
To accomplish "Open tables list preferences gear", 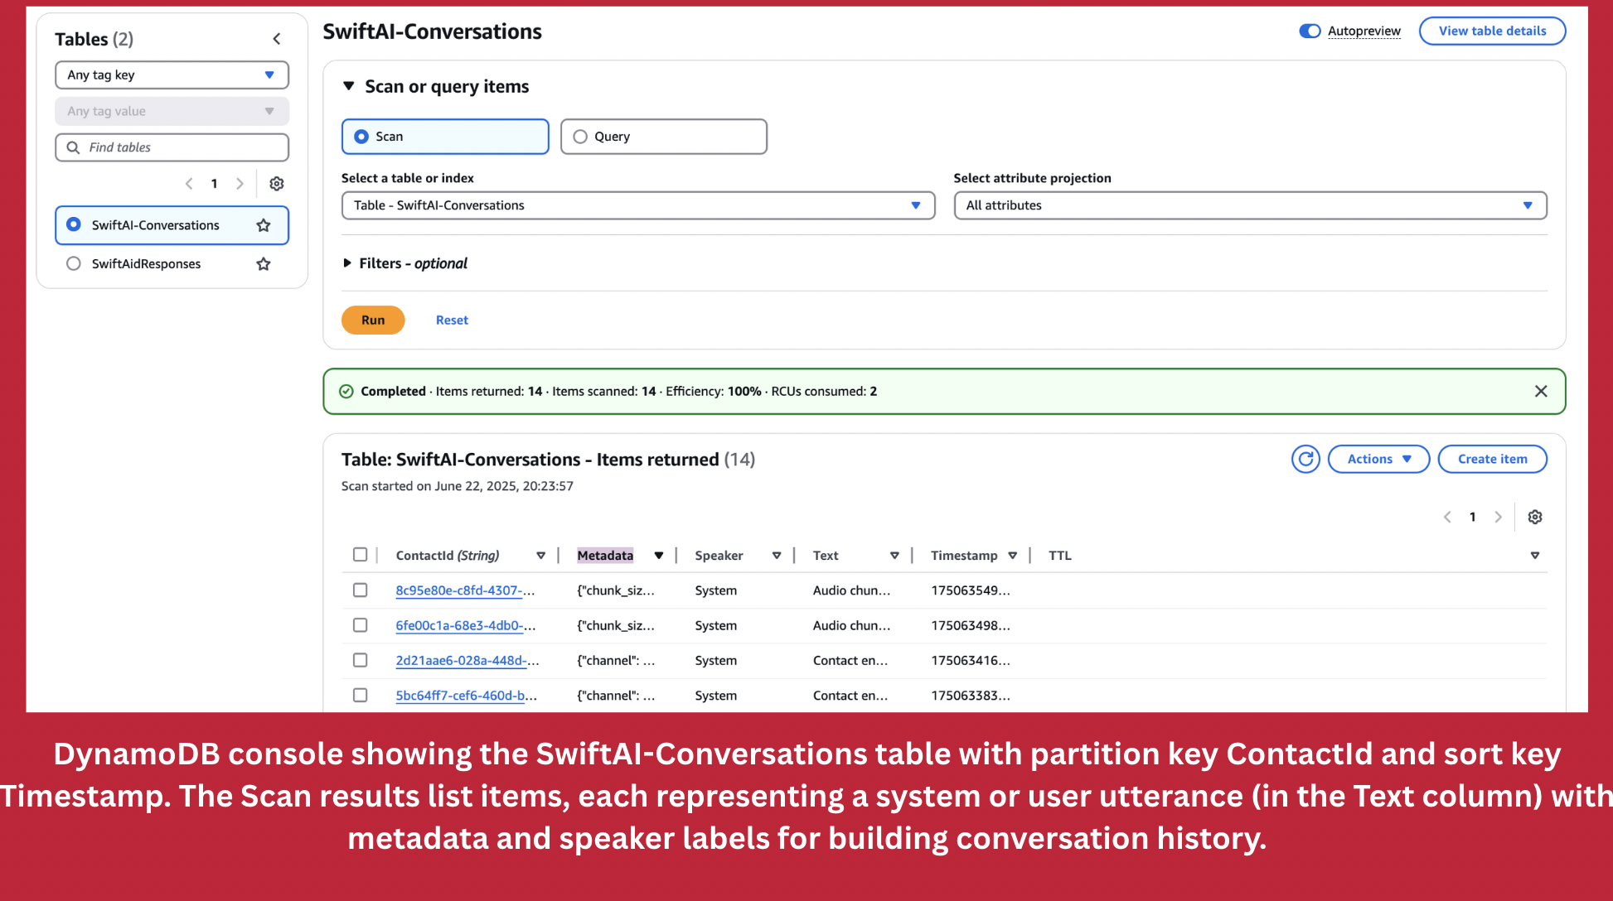I will [277, 184].
